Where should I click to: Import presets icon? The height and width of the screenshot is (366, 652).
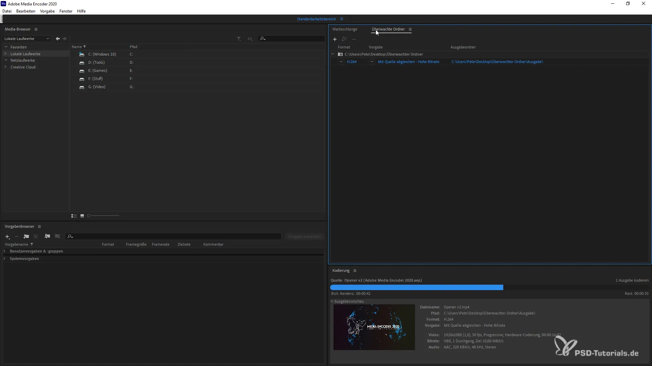point(48,236)
